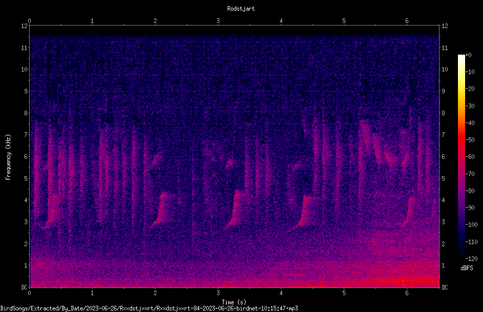Click the -10 colorbar scale value
Screen dimensions: 483x312
470,72
